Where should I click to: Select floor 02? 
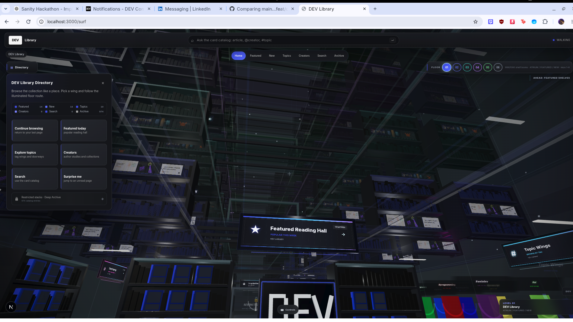coord(457,67)
